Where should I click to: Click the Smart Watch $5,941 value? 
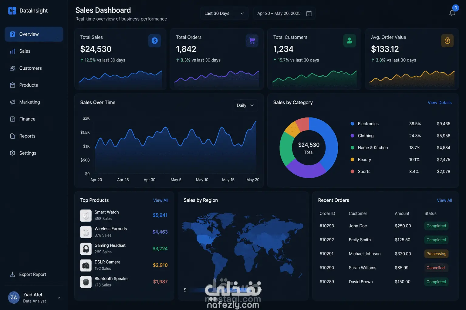click(160, 215)
